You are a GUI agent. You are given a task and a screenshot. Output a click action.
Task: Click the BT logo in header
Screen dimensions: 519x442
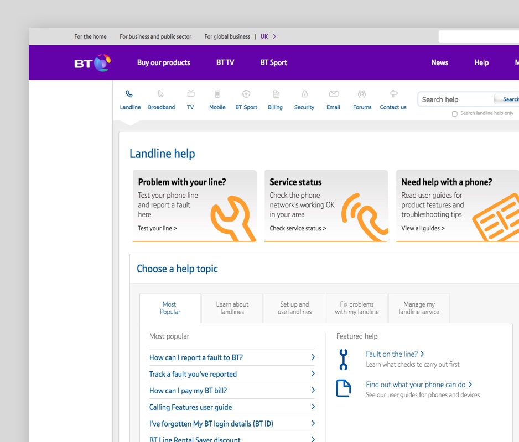coord(92,63)
